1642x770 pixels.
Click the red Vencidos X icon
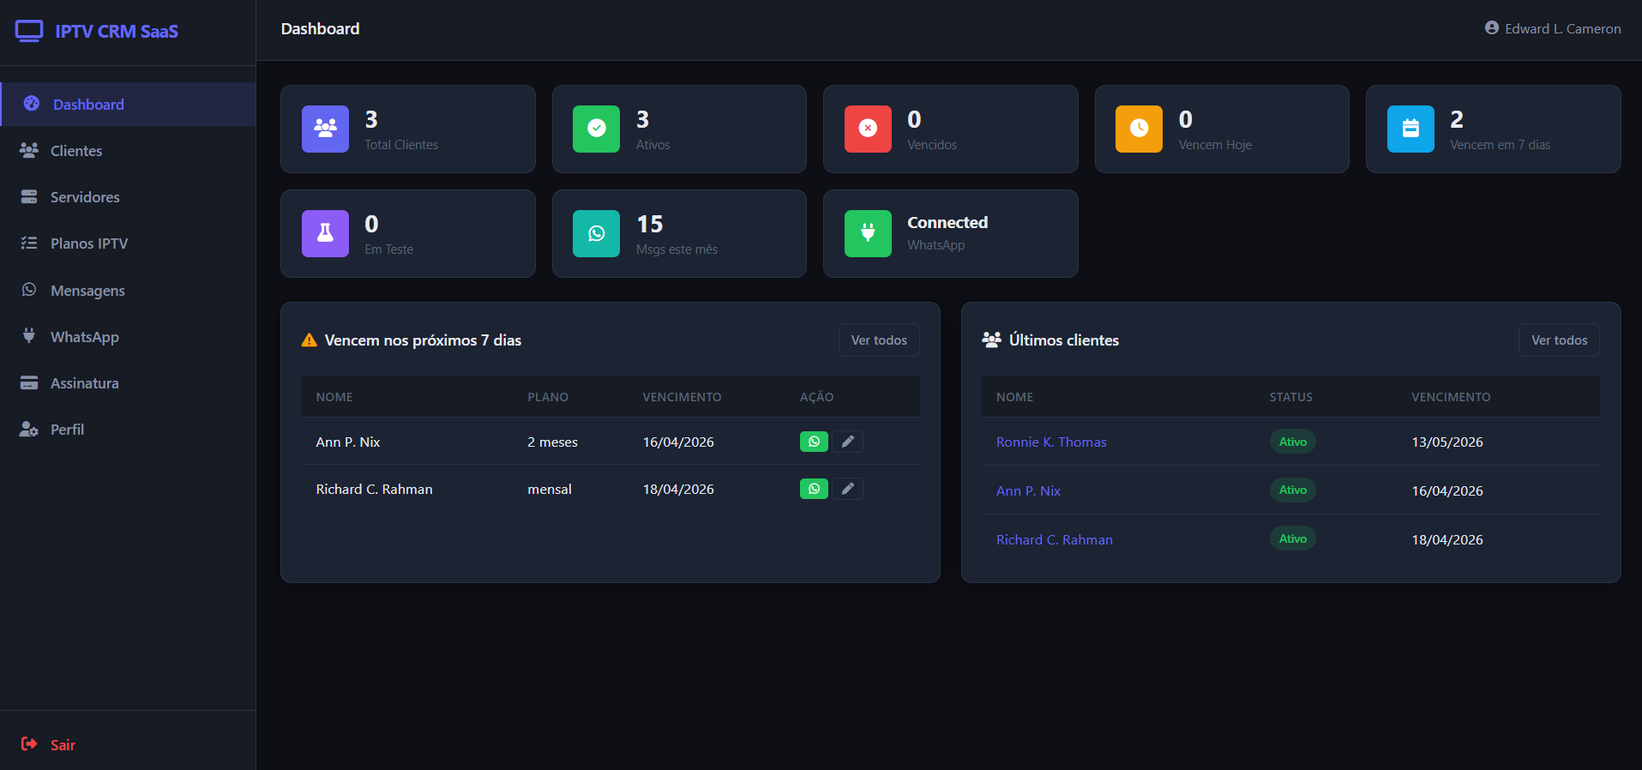(x=868, y=129)
